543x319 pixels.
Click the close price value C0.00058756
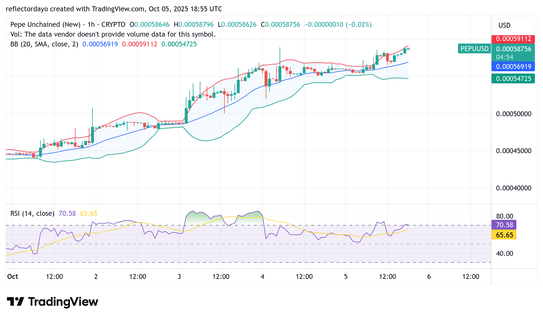tap(280, 25)
